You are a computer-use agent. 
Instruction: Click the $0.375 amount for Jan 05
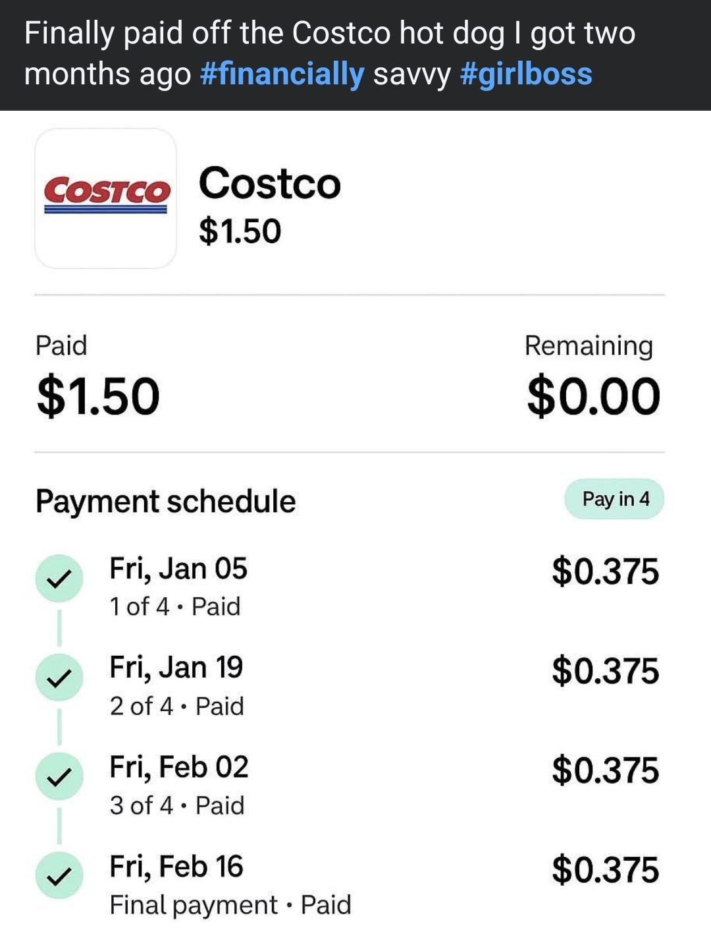point(605,571)
